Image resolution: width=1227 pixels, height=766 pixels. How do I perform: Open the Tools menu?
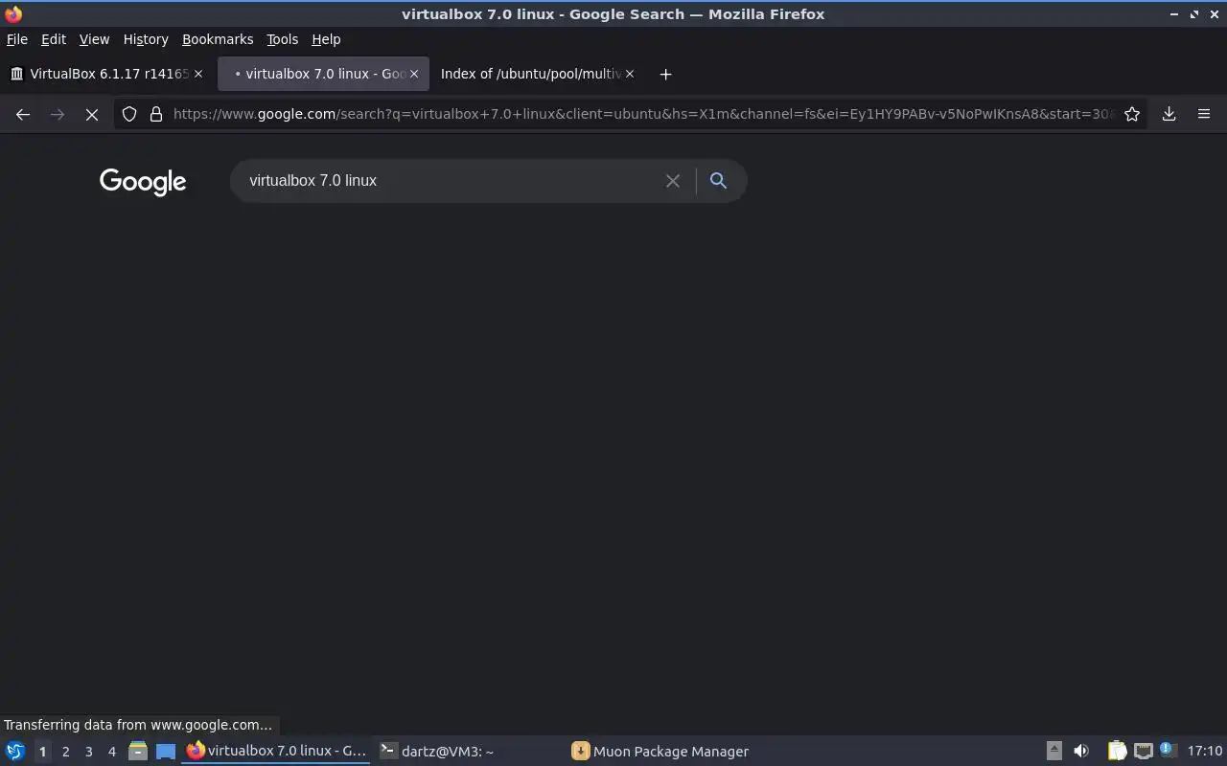click(283, 39)
